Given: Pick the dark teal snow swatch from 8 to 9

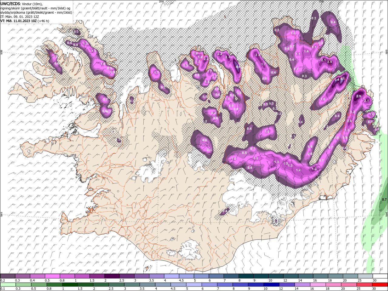Looking at the screenshot, I should tap(246, 276).
